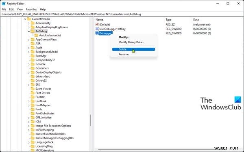Image resolution: width=244 pixels, height=152 pixels.
Task: Expand the AdaptiveDisplayBrightness key
Action: pos(29,27)
